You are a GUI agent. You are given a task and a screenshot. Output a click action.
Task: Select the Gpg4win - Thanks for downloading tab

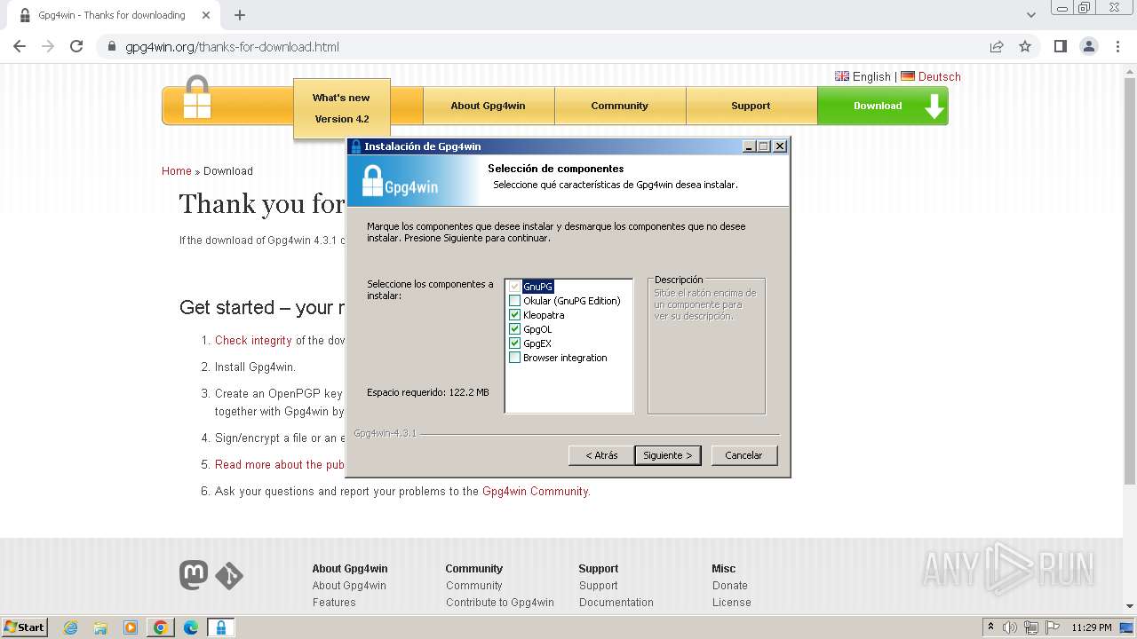[x=114, y=15]
